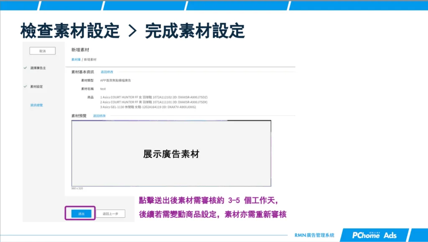Click 返回修改 next to 素材預覽

coord(100,116)
